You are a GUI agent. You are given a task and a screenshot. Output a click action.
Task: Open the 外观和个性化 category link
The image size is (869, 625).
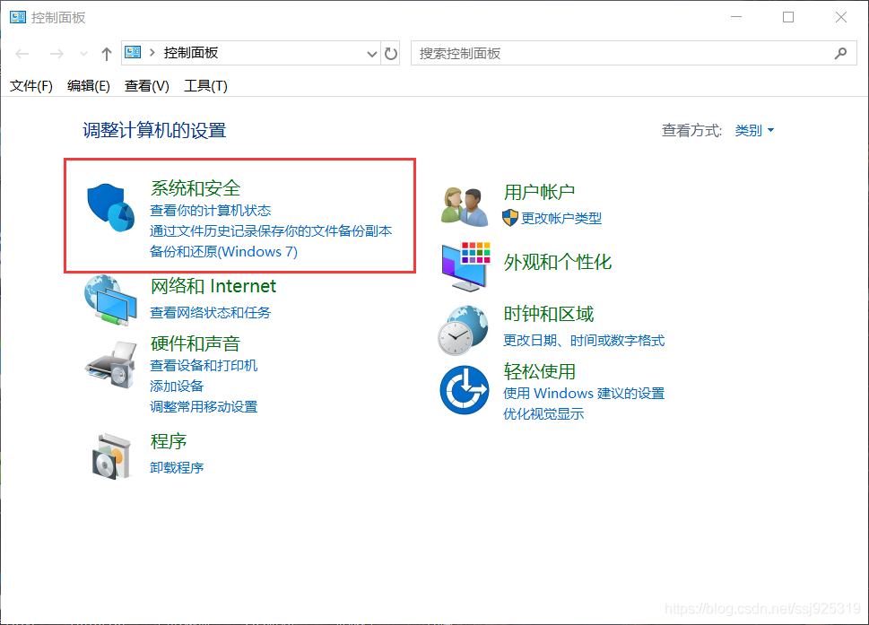558,262
